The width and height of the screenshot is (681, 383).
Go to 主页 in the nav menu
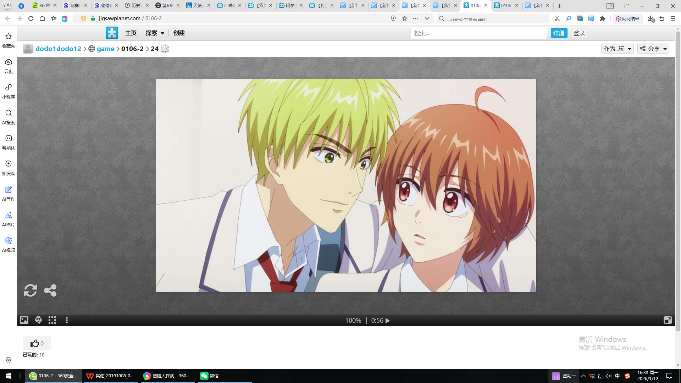click(131, 33)
